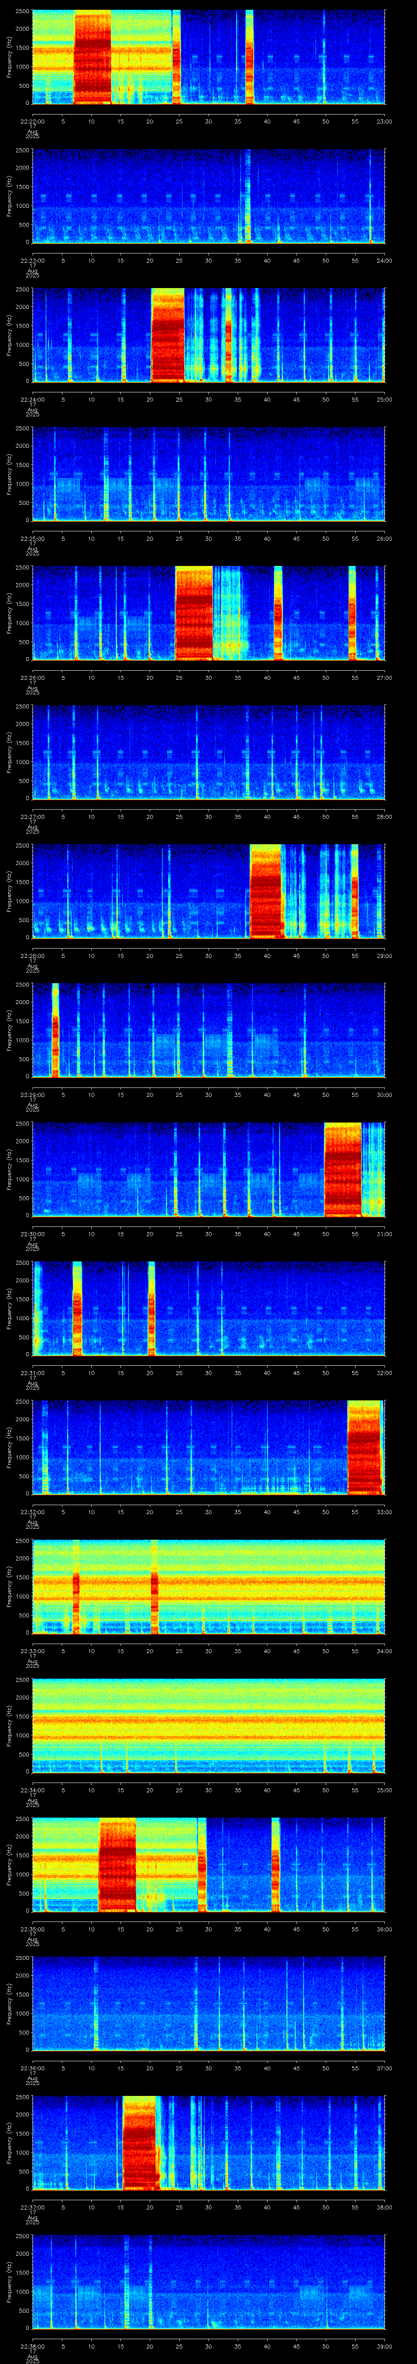Click the 22:22:00 time axis label
This screenshot has width=417, height=2364.
(33, 121)
